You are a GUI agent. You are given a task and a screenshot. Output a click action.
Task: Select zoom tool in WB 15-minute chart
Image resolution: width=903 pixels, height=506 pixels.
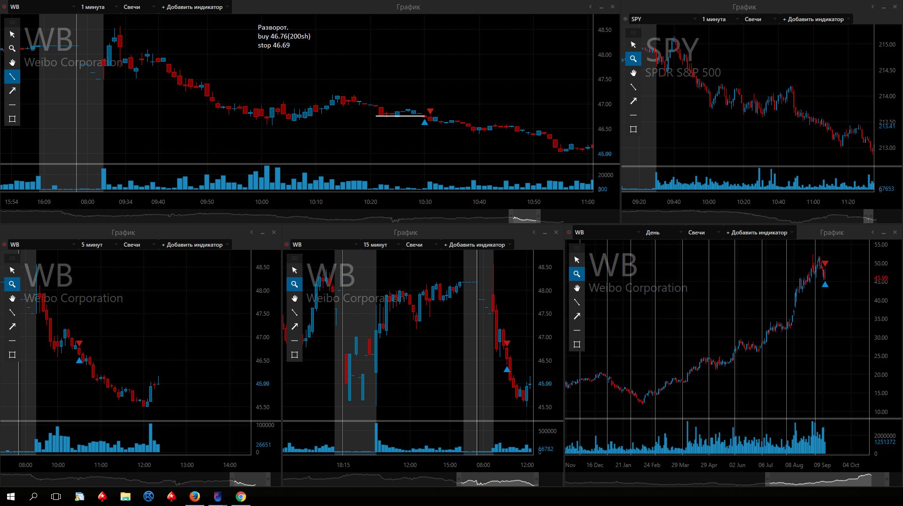[295, 284]
